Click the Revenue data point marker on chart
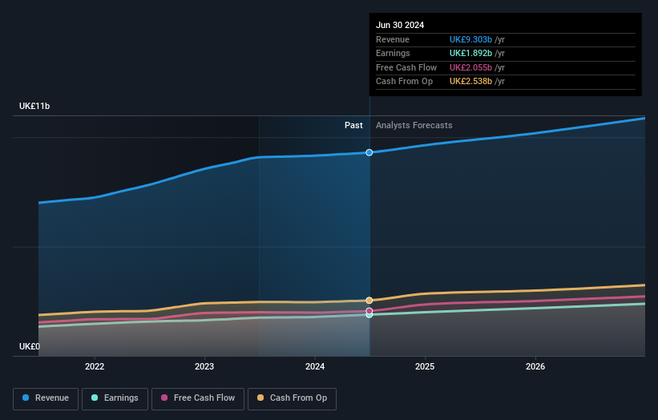The width and height of the screenshot is (658, 420). point(369,153)
